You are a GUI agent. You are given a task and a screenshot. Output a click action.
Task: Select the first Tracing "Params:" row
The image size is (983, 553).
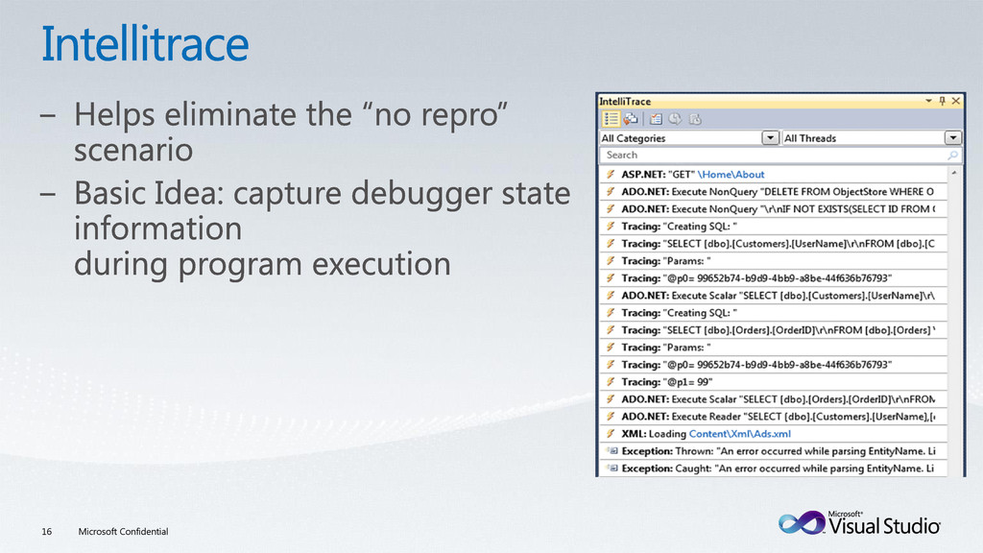pyautogui.click(x=773, y=261)
